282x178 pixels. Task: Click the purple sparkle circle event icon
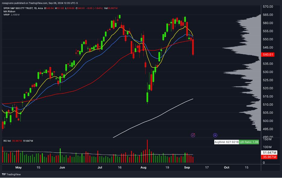pyautogui.click(x=215, y=135)
